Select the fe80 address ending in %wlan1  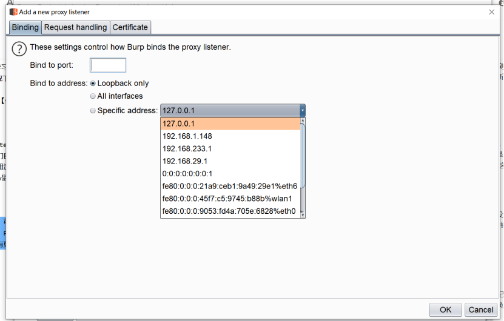coord(230,199)
